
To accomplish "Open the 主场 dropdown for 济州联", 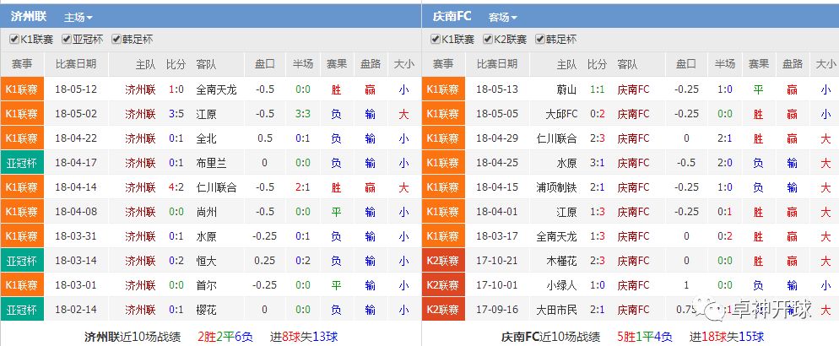I will (x=78, y=17).
